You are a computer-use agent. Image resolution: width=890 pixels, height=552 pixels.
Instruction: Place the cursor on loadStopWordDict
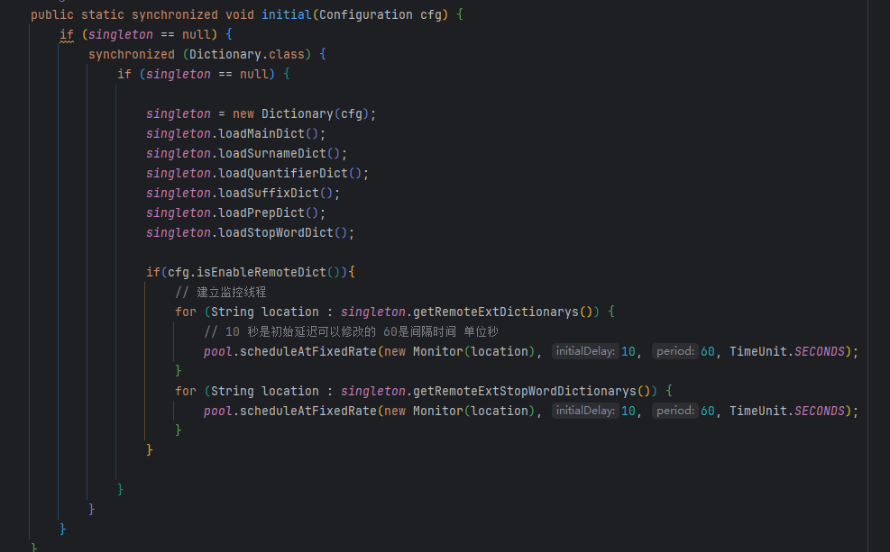coord(282,232)
